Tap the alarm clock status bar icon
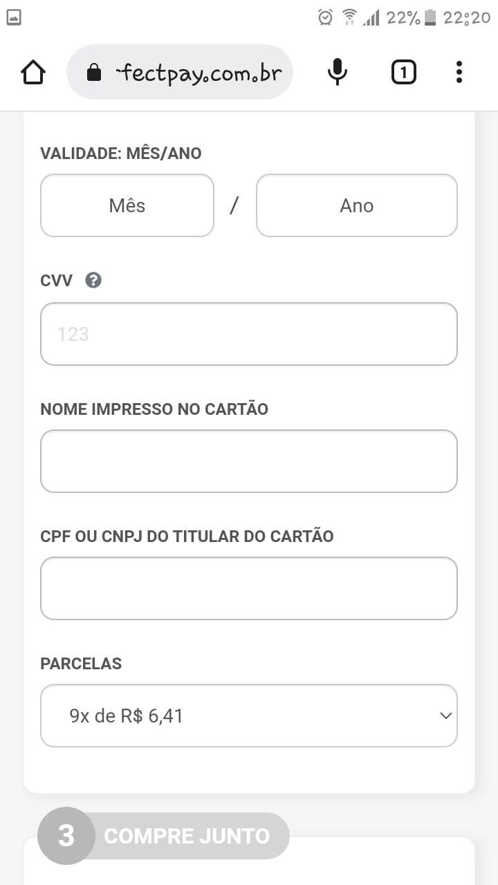498x885 pixels. pos(325,17)
